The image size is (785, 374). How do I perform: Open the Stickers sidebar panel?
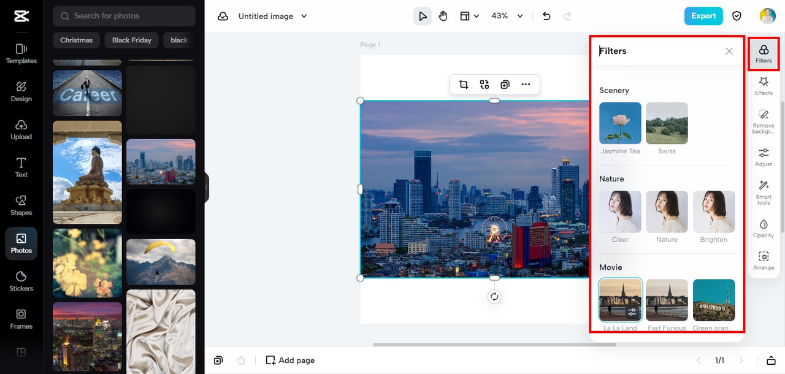coord(21,281)
